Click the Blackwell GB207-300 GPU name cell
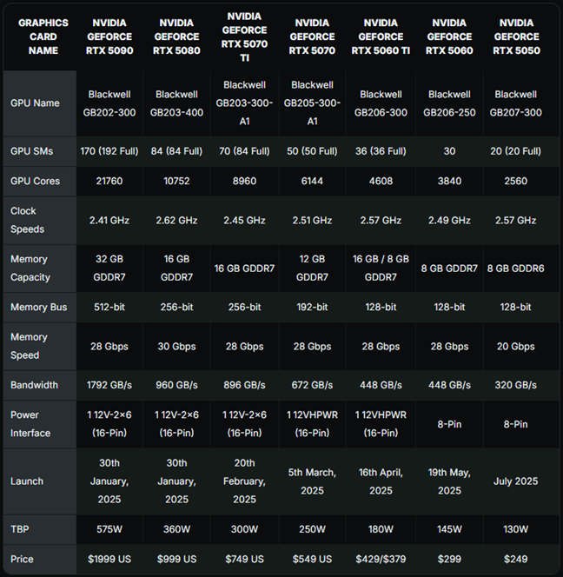The height and width of the screenshot is (577, 563). point(515,103)
